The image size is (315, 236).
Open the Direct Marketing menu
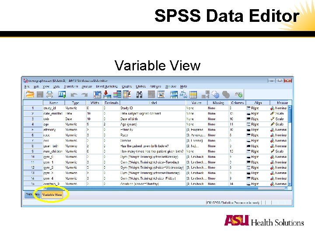point(107,86)
